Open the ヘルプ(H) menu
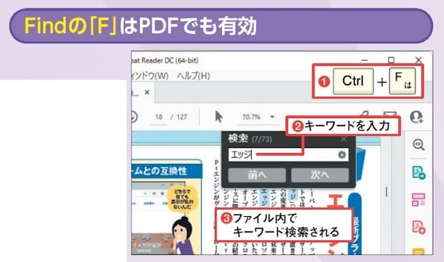The height and width of the screenshot is (262, 444). point(193,76)
